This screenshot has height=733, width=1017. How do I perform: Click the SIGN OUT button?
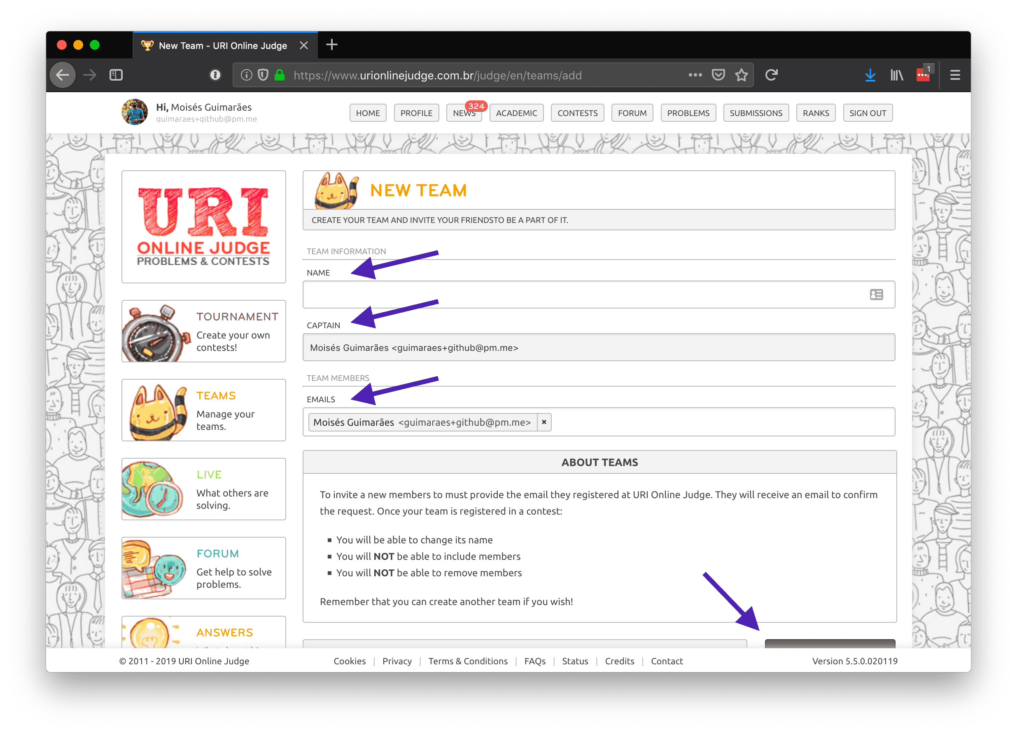coord(867,113)
